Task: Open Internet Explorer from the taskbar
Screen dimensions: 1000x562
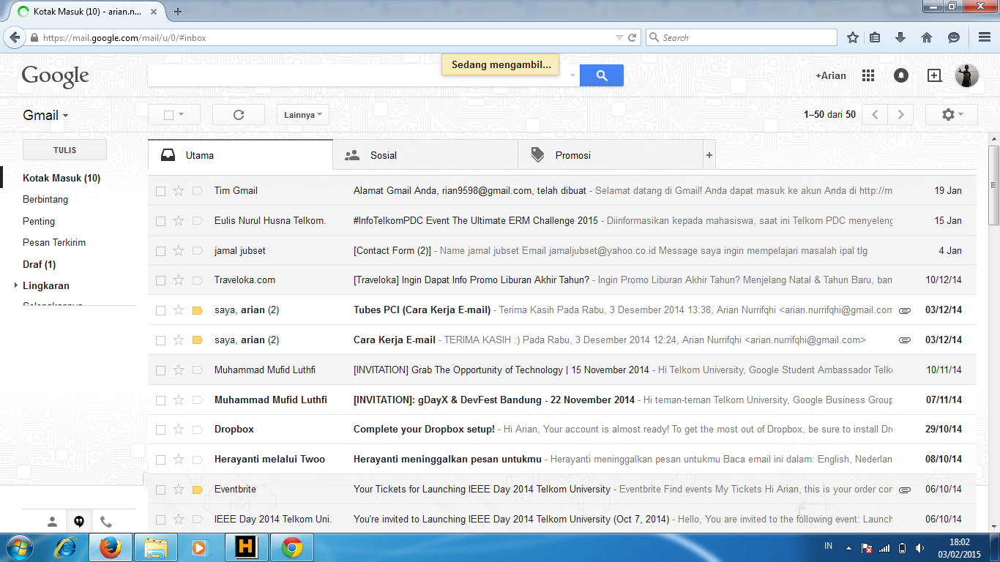Action: point(67,547)
